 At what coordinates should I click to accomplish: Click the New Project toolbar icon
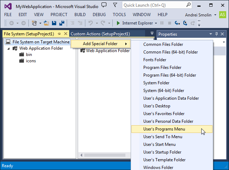pos(34,23)
